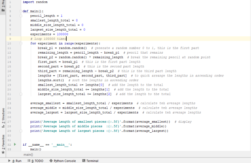Click fold marker beside pencil_length line 4
This screenshot has height=163, width=251.
pos(21,16)
